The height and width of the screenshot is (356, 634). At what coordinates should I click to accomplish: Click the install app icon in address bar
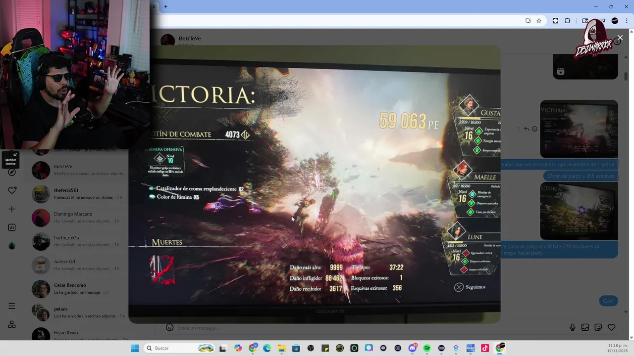(x=528, y=21)
